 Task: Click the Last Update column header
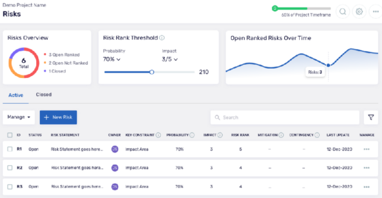[x=338, y=135]
